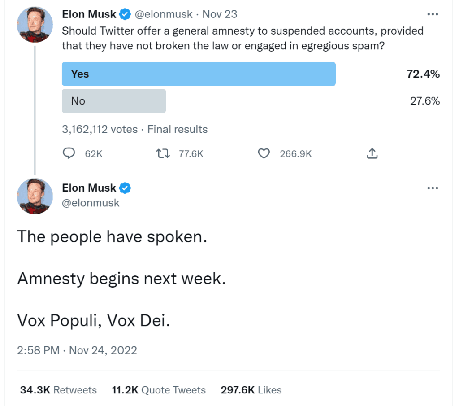The width and height of the screenshot is (459, 406).
Task: Click the reply speech bubble icon
Action: 69,153
